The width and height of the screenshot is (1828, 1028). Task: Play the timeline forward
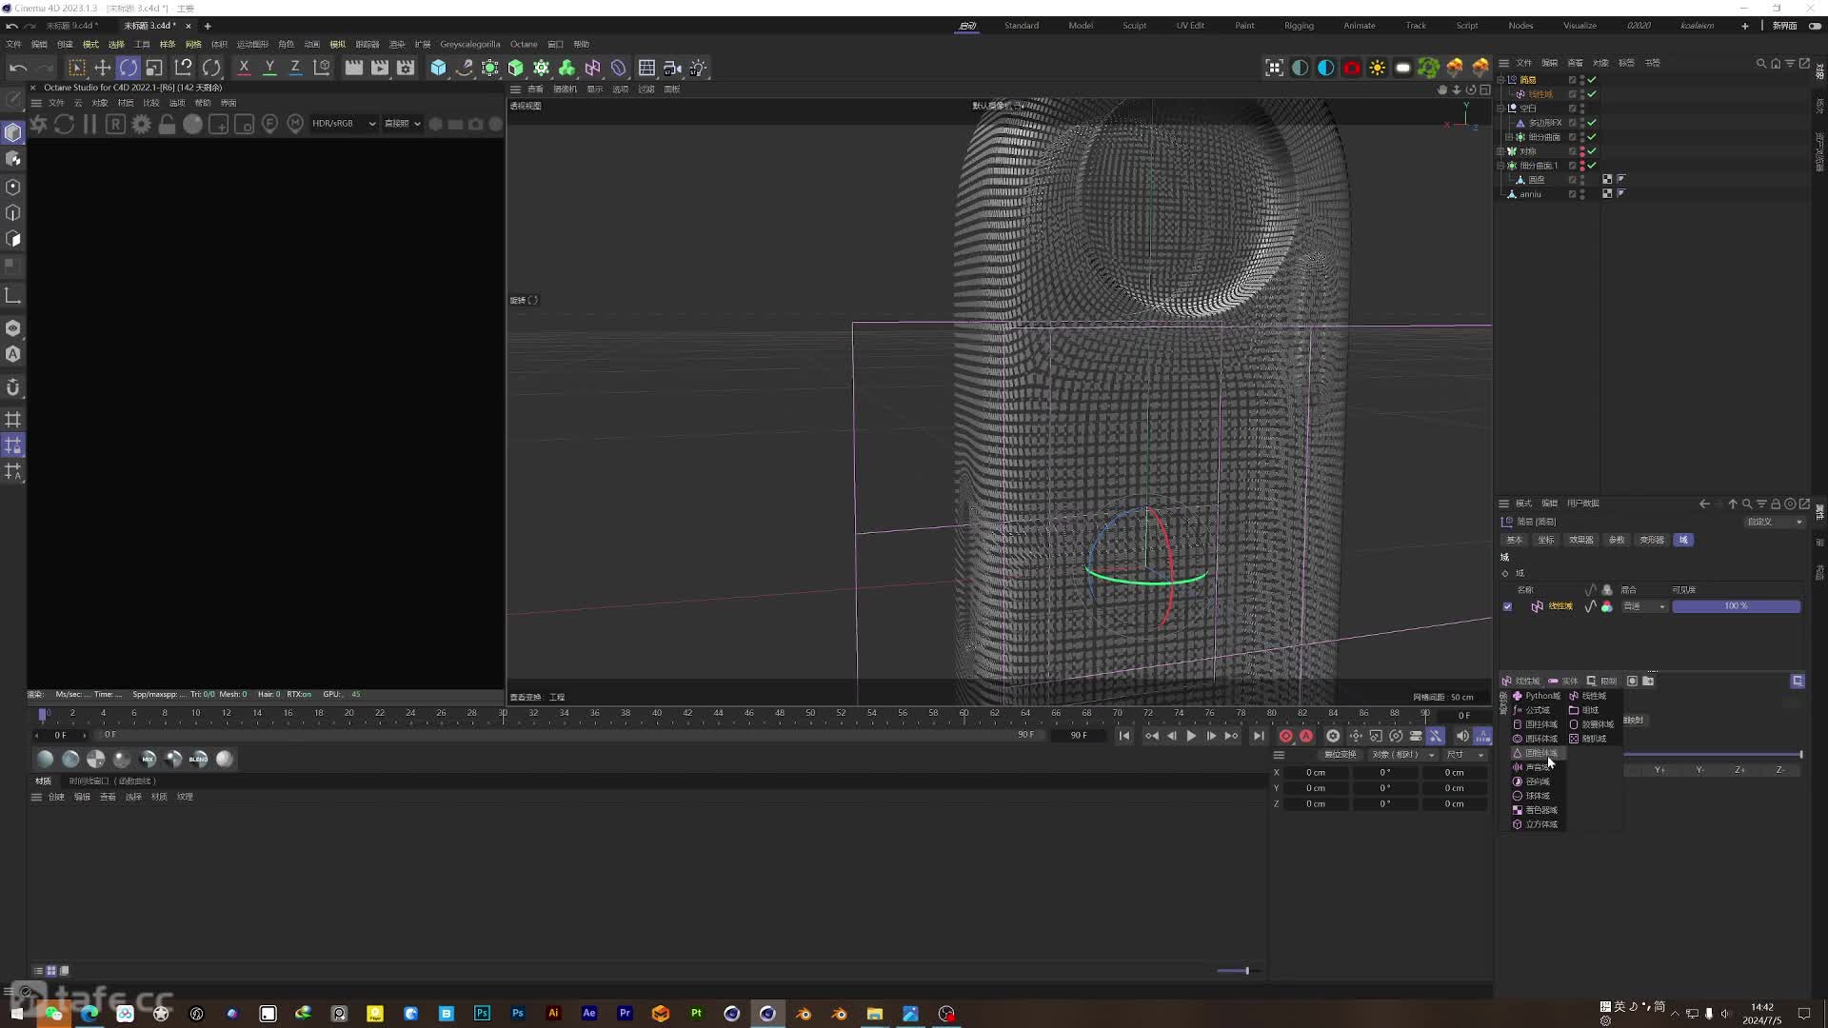1191,736
